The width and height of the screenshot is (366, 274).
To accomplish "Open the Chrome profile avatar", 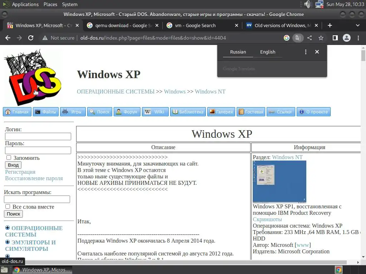I will click(347, 38).
